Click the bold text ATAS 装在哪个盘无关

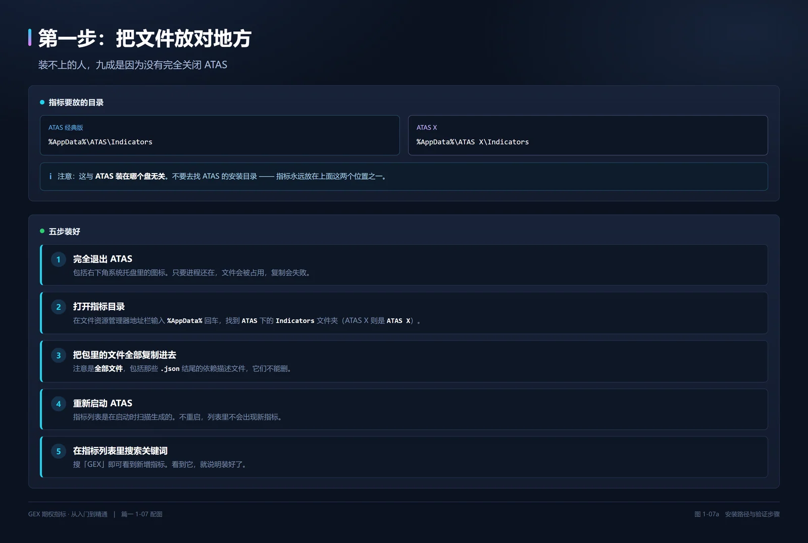coord(130,177)
